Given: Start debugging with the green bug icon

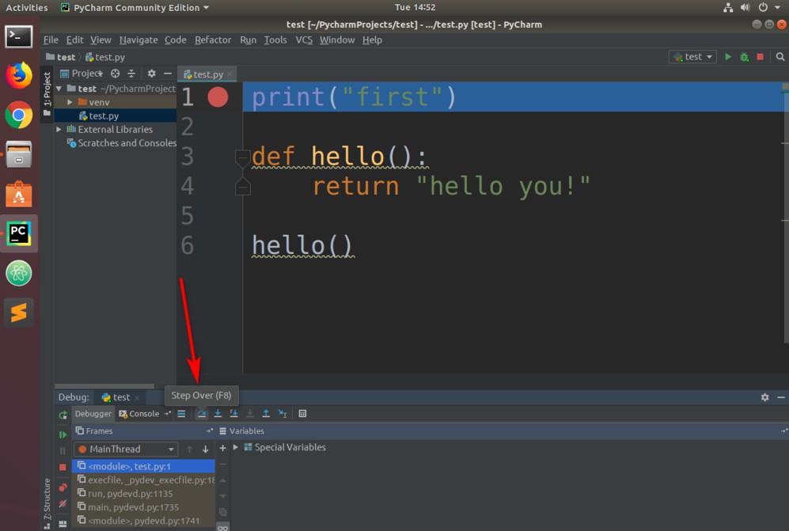Looking at the screenshot, I should (744, 57).
